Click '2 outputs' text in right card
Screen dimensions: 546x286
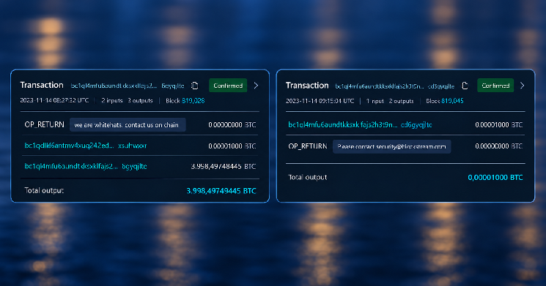pyautogui.click(x=401, y=101)
